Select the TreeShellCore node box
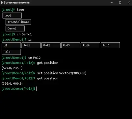Screen dimensions: 132x119 pyautogui.click(x=18, y=22)
